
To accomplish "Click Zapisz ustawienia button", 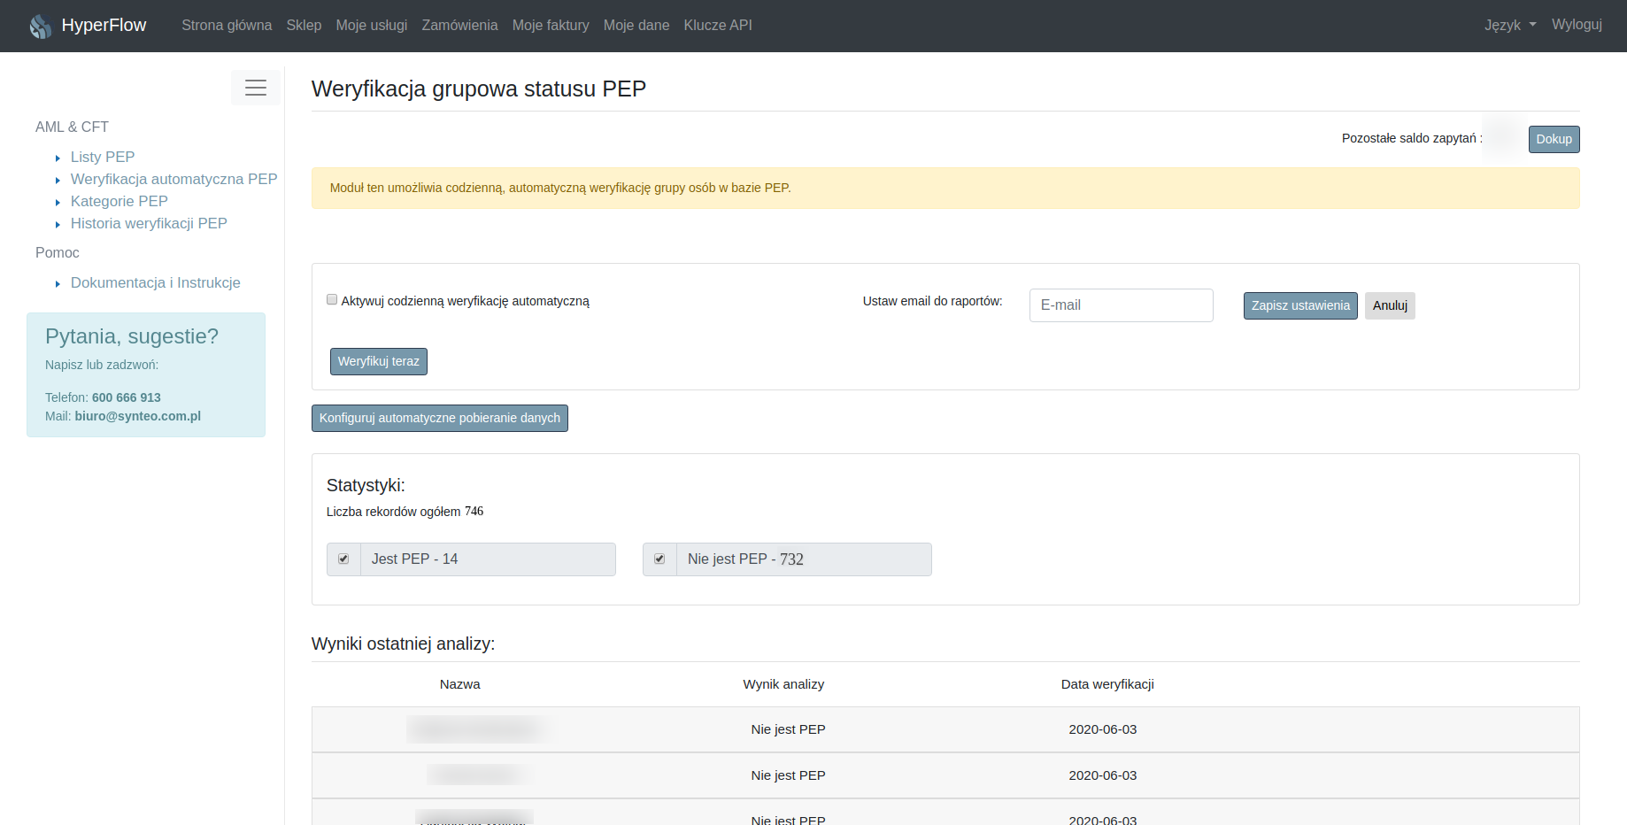I will pos(1300,305).
